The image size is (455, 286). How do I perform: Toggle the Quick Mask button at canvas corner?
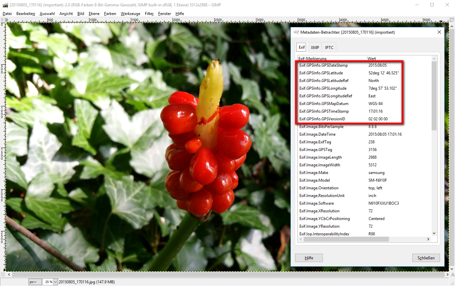click(3, 274)
